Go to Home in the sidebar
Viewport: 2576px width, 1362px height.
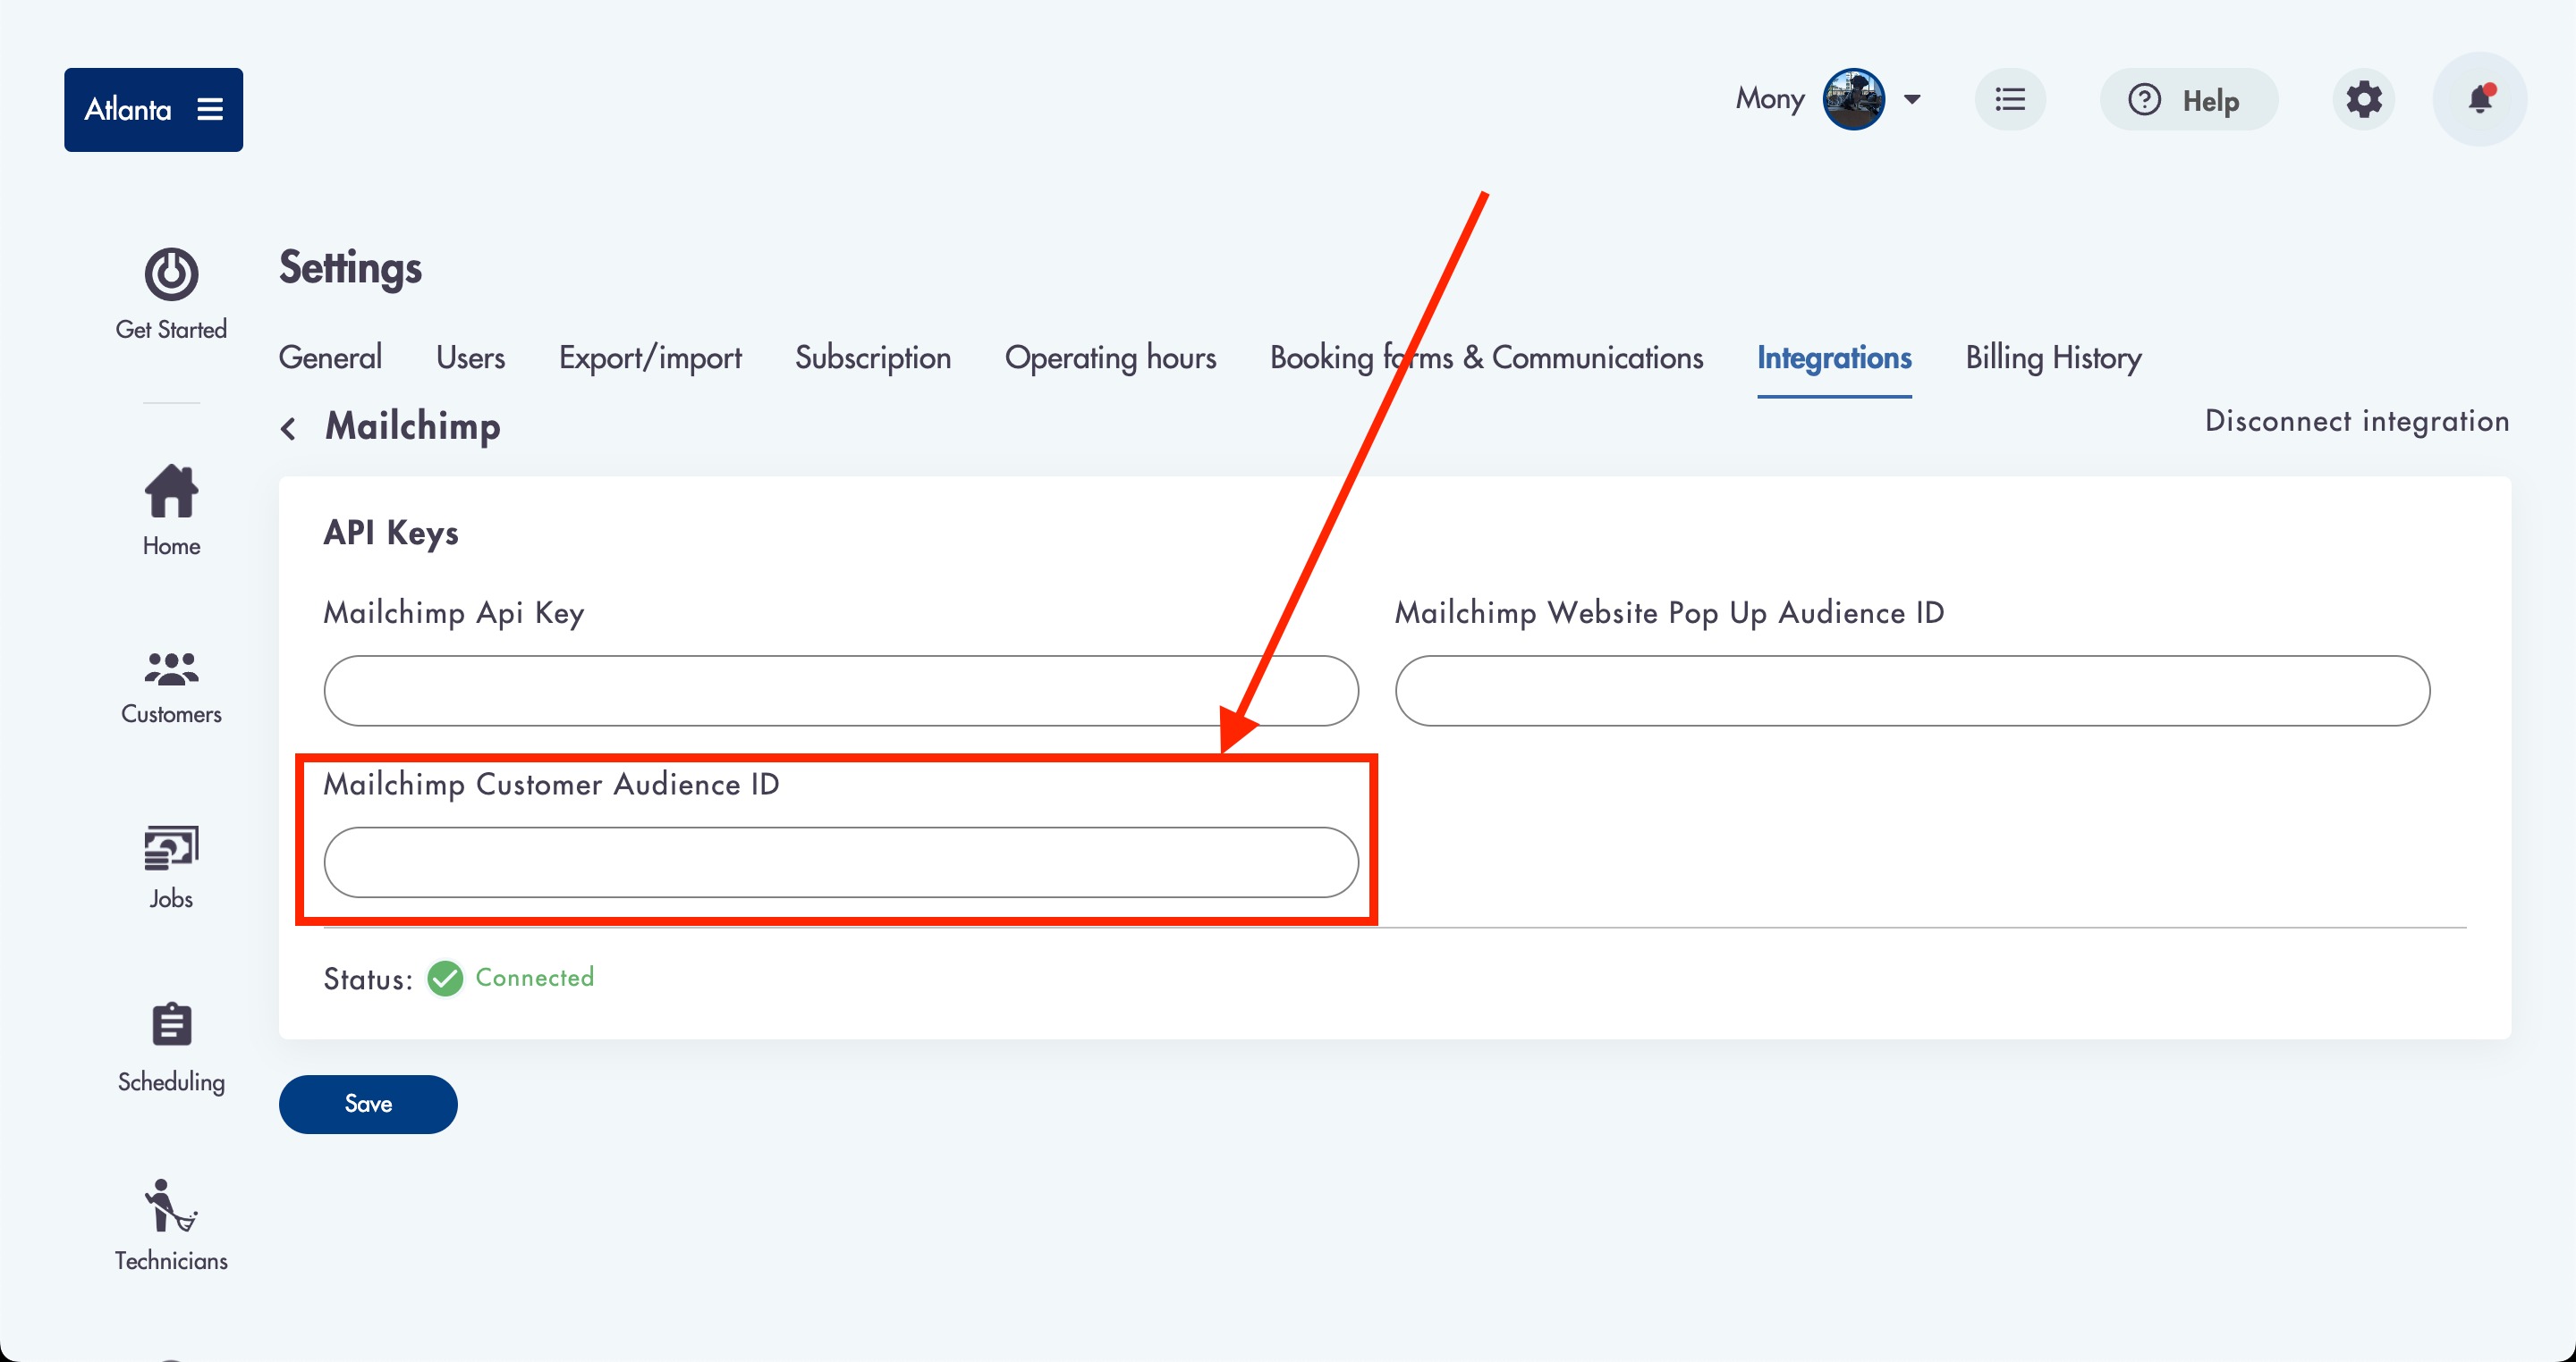(171, 510)
